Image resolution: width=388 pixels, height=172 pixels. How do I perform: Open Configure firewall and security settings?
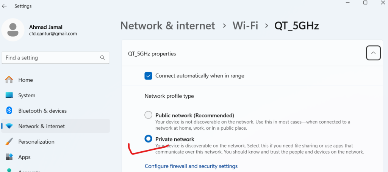pos(191,166)
